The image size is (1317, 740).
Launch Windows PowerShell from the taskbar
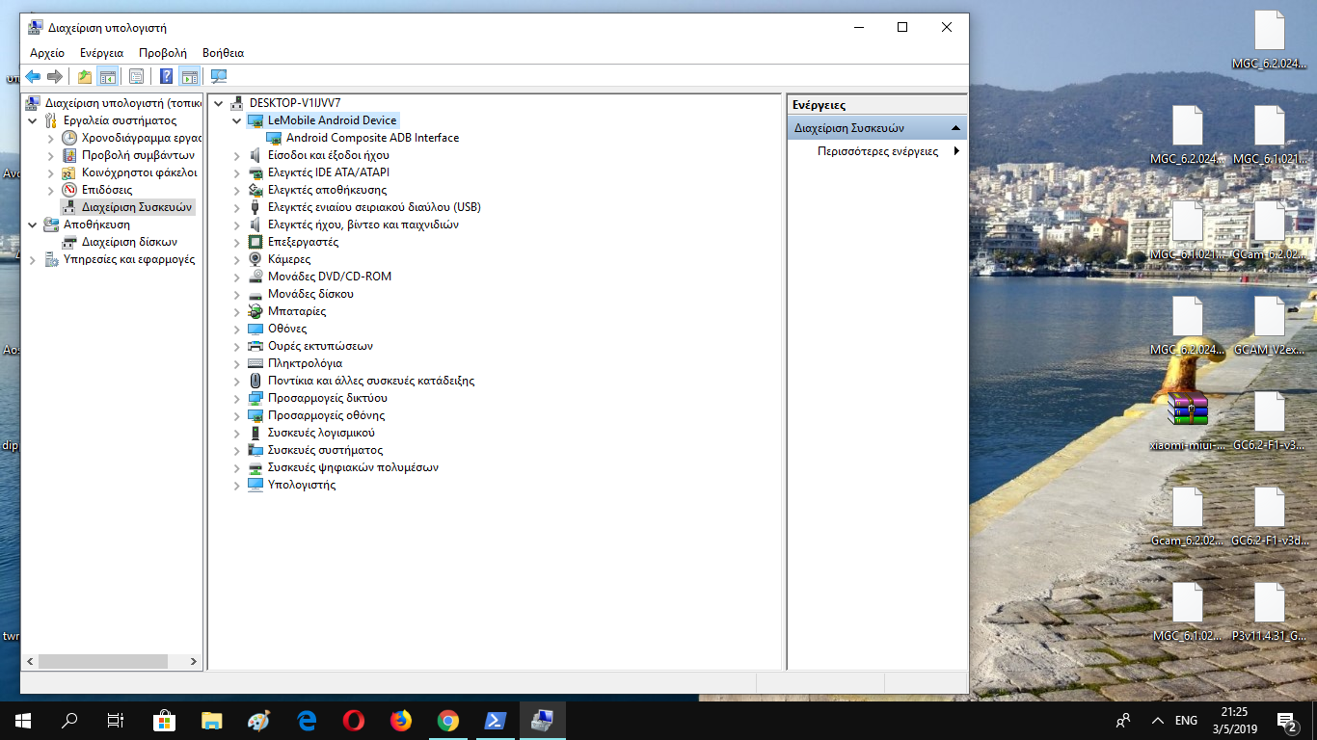(496, 720)
